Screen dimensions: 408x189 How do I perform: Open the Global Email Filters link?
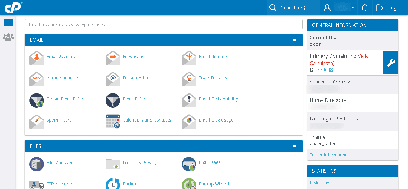(x=66, y=99)
